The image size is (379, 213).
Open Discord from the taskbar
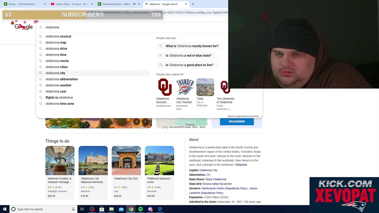[150, 209]
